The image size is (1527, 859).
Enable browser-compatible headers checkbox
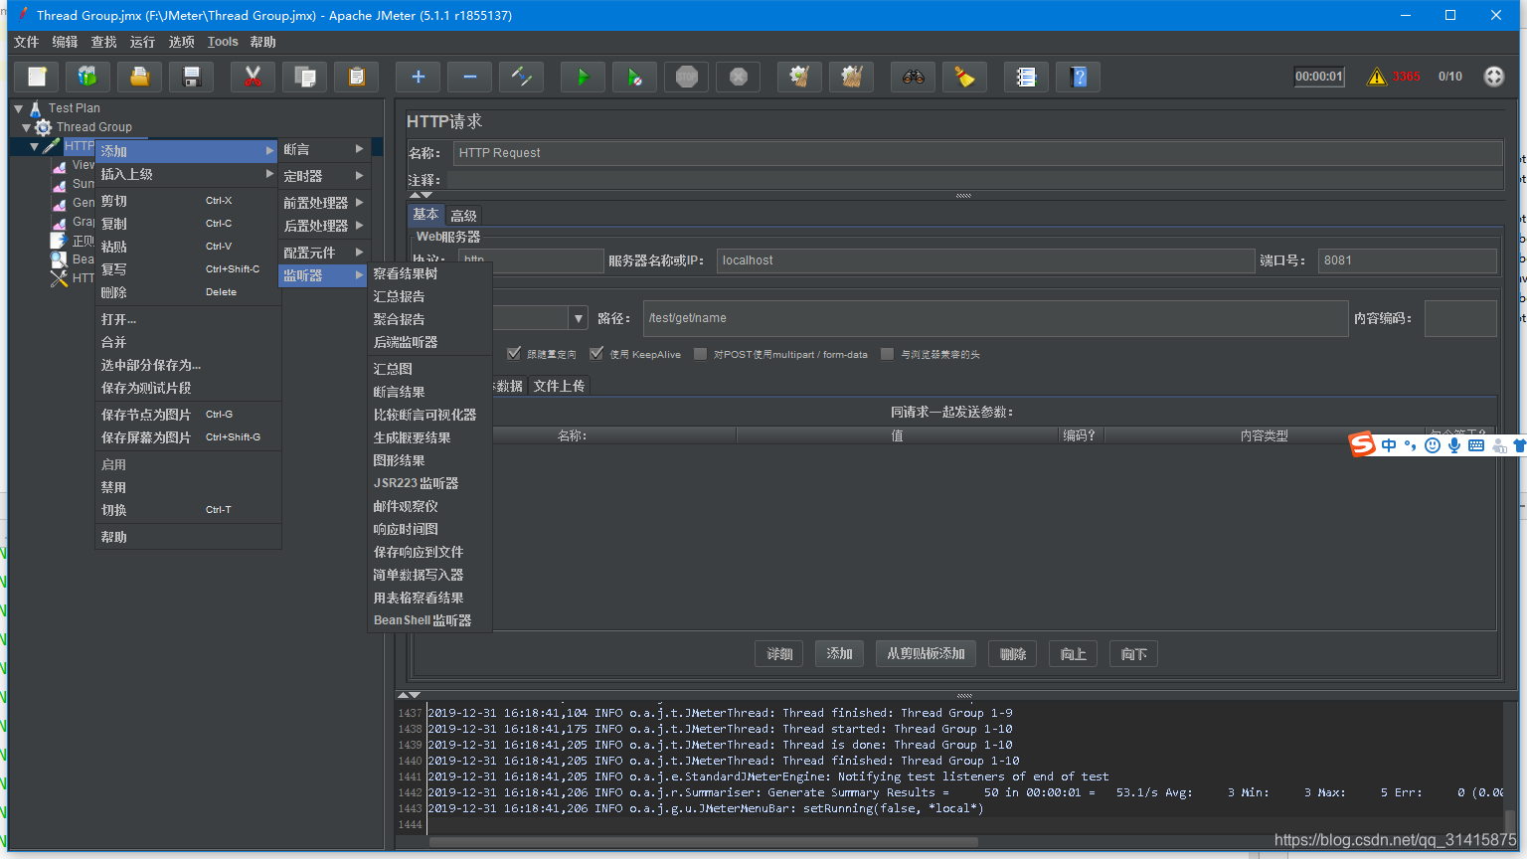point(887,353)
